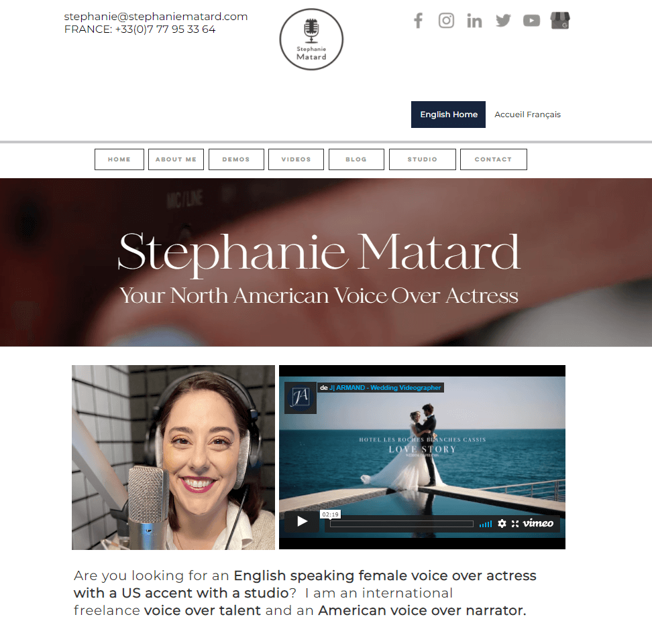Open the CONTACT menu item
This screenshot has height=625, width=652.
coord(494,159)
